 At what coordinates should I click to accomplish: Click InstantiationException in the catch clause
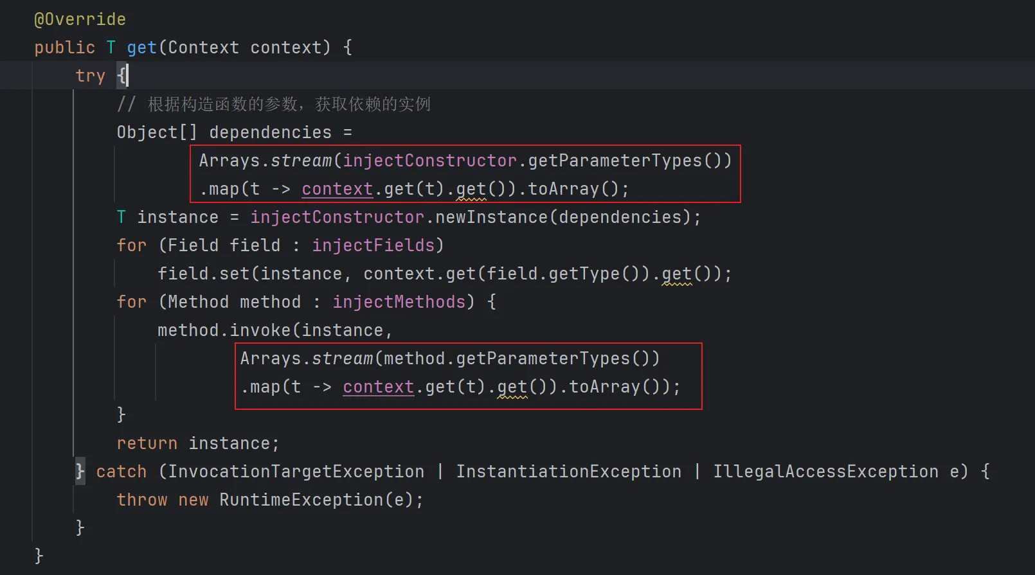[x=568, y=472]
